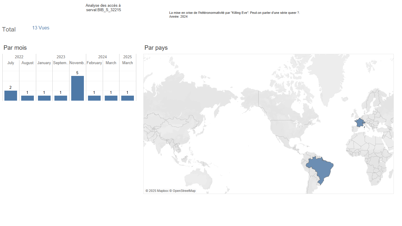The width and height of the screenshot is (402, 226).
Task: Click the 'August' month label
Action: click(x=27, y=63)
